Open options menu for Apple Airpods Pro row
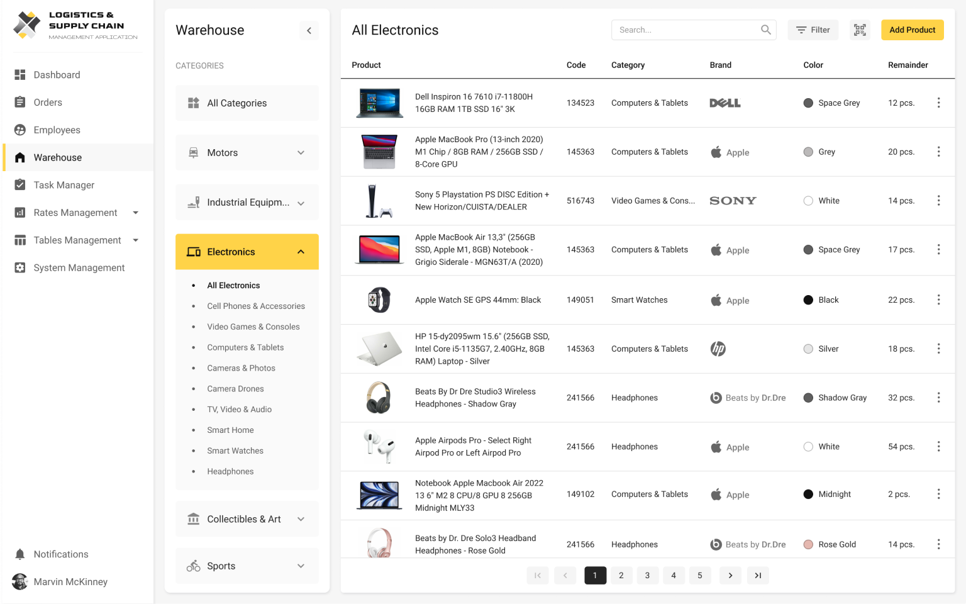 pyautogui.click(x=938, y=447)
